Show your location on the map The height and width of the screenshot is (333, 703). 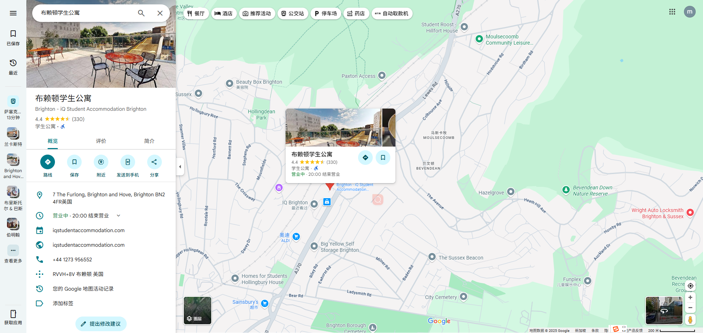pyautogui.click(x=690, y=286)
